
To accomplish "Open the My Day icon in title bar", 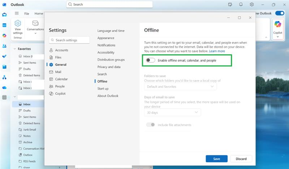I will [230, 4].
